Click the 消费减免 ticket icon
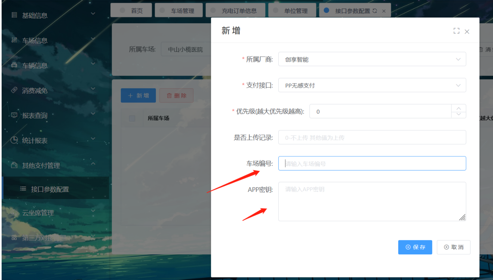The width and height of the screenshot is (493, 280). pos(14,90)
